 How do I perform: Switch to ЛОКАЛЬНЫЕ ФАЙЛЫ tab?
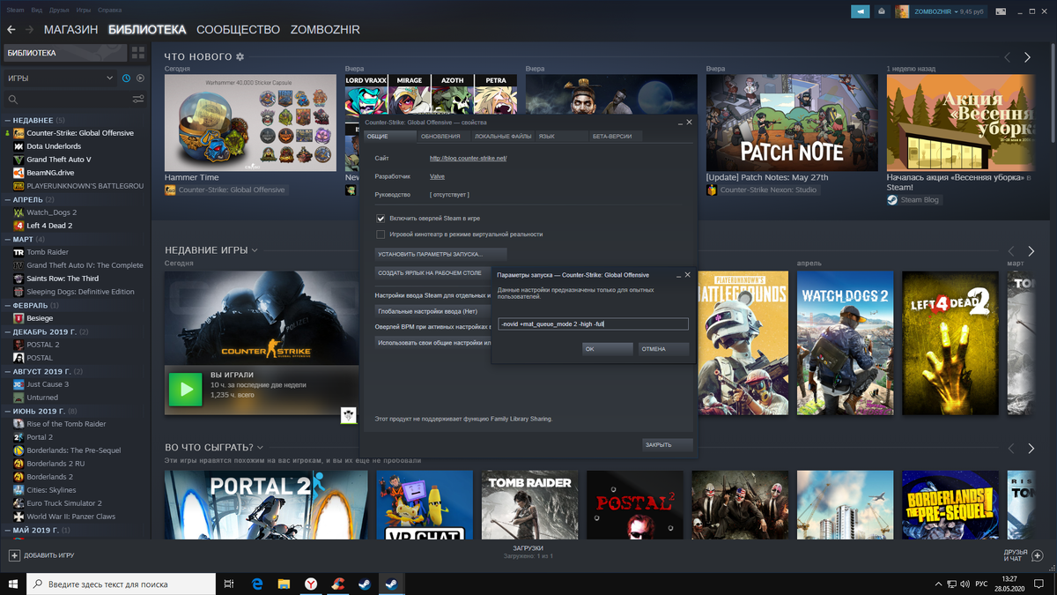[503, 137]
